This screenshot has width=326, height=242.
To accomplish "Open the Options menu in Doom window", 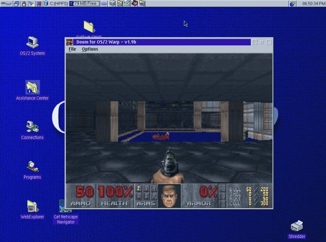I will coord(90,49).
